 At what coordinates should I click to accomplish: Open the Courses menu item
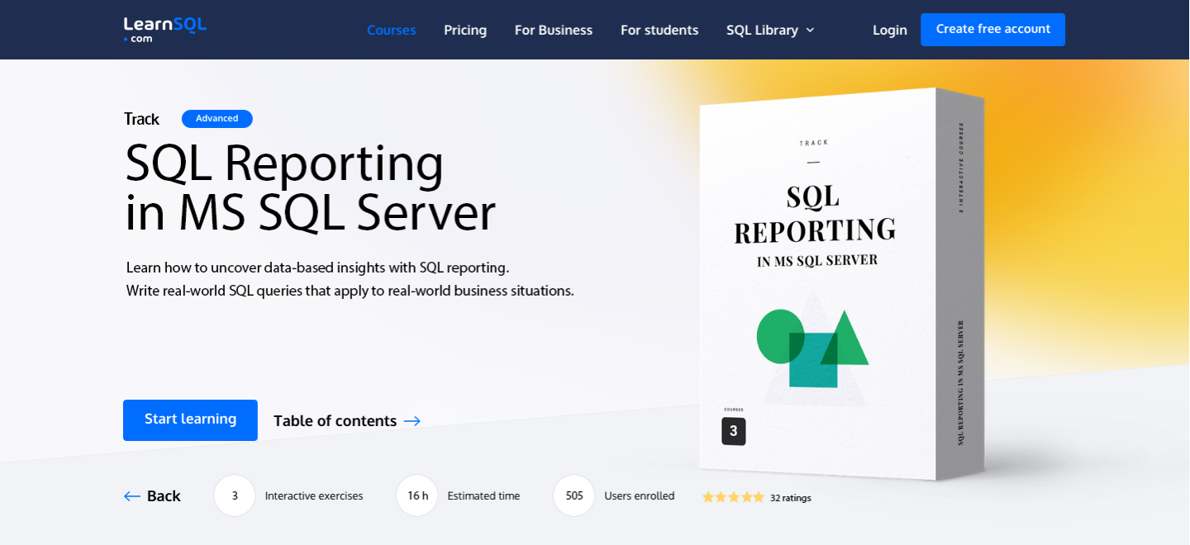click(x=392, y=30)
